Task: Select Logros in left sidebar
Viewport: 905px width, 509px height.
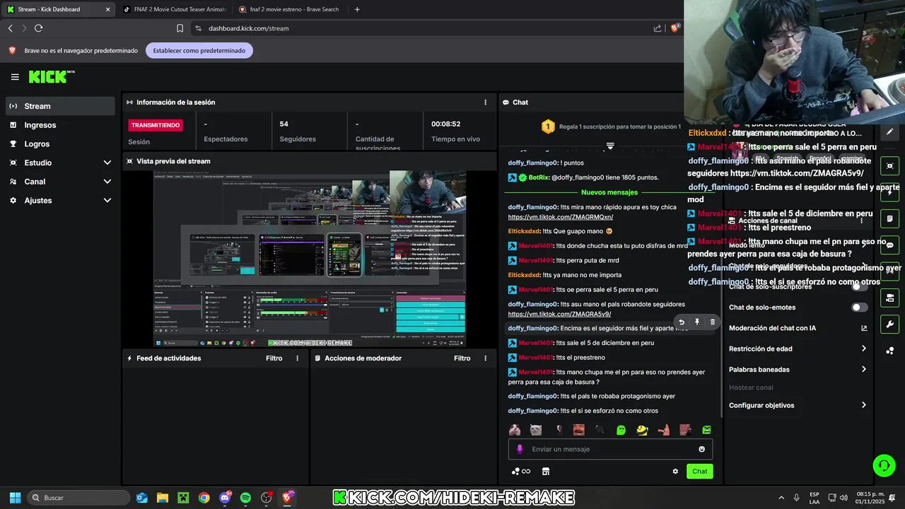Action: (x=60, y=144)
